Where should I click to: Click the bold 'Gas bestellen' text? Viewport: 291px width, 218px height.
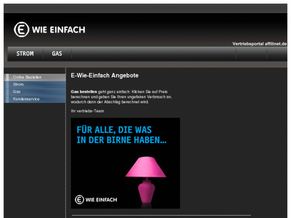point(84,92)
